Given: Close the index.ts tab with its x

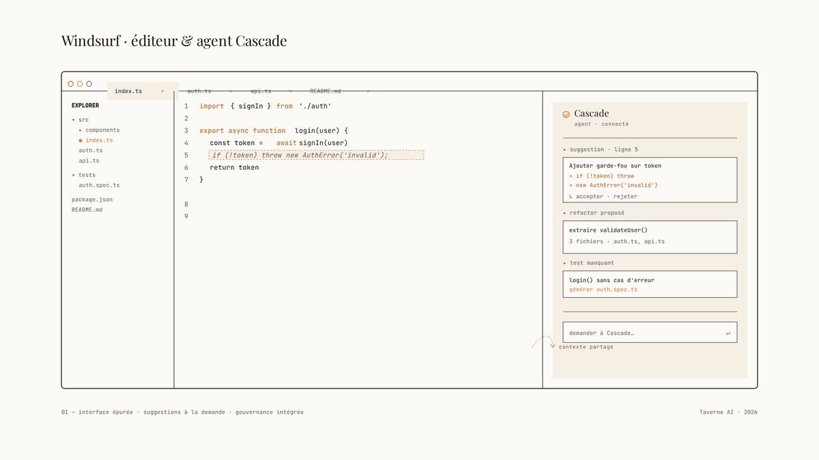Looking at the screenshot, I should tap(162, 91).
